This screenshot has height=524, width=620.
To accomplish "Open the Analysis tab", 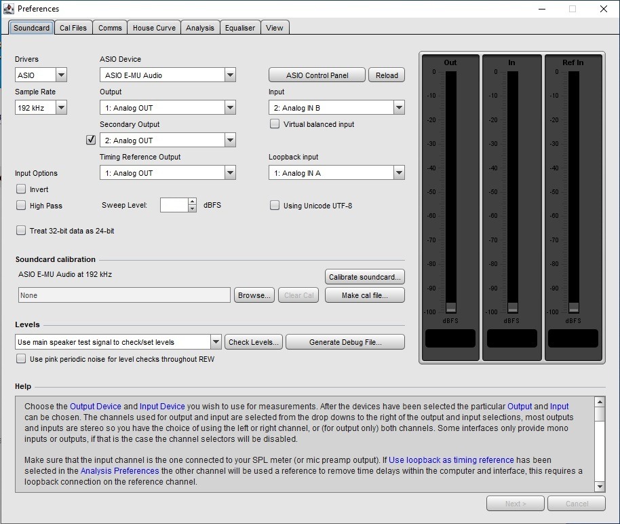I will [x=200, y=28].
